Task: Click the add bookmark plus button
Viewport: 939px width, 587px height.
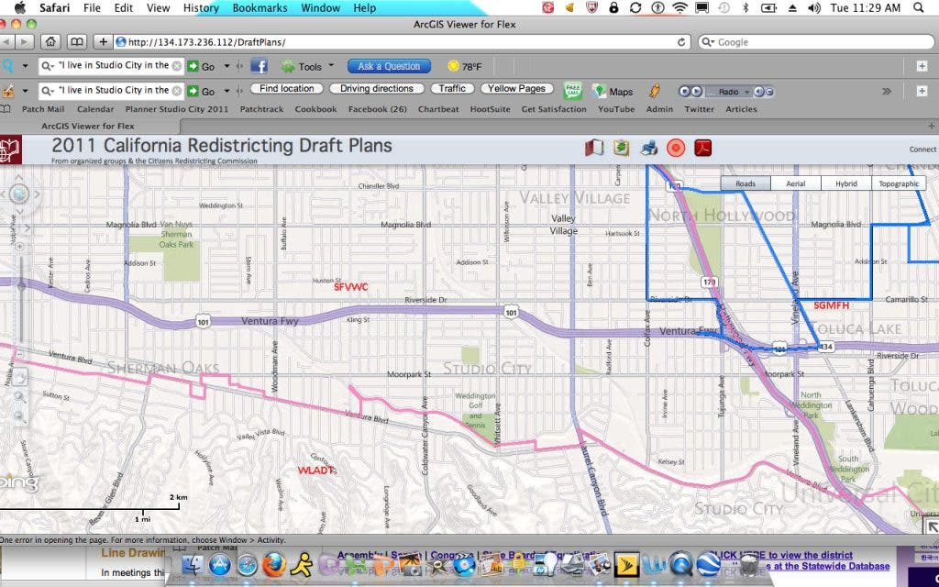Action: pyautogui.click(x=103, y=42)
